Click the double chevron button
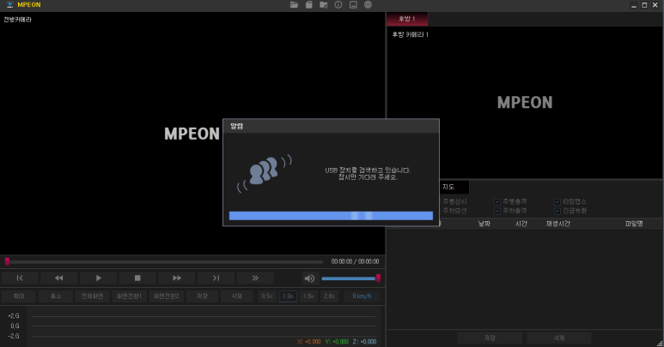This screenshot has height=347, width=664. (x=255, y=278)
